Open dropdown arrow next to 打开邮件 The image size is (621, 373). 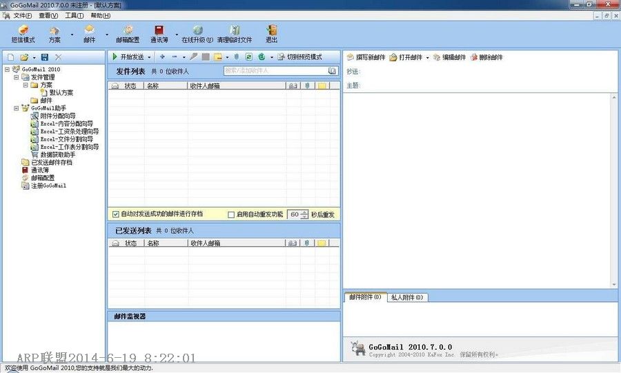click(427, 58)
